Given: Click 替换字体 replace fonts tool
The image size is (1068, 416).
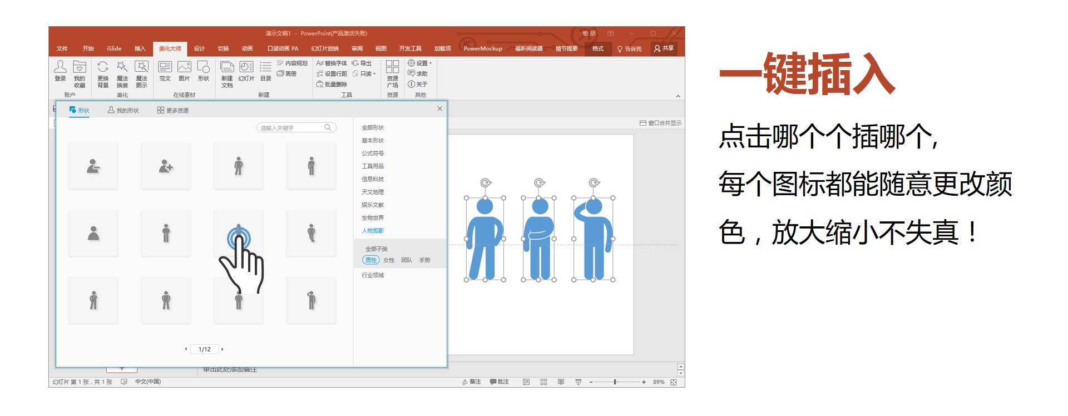Looking at the screenshot, I should click(332, 63).
